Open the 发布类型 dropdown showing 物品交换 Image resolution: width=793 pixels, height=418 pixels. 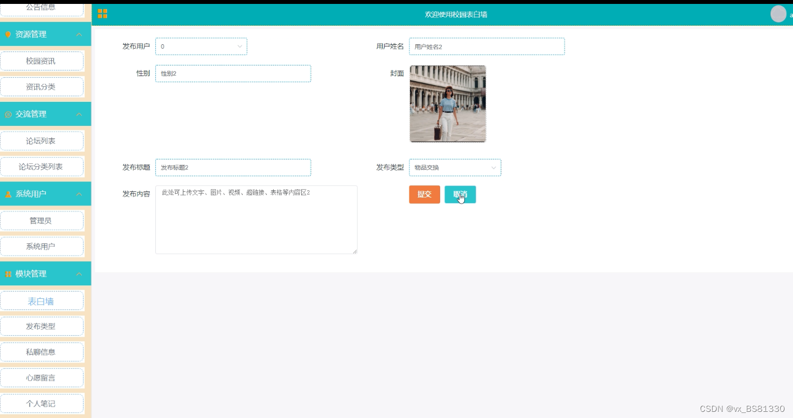click(455, 167)
